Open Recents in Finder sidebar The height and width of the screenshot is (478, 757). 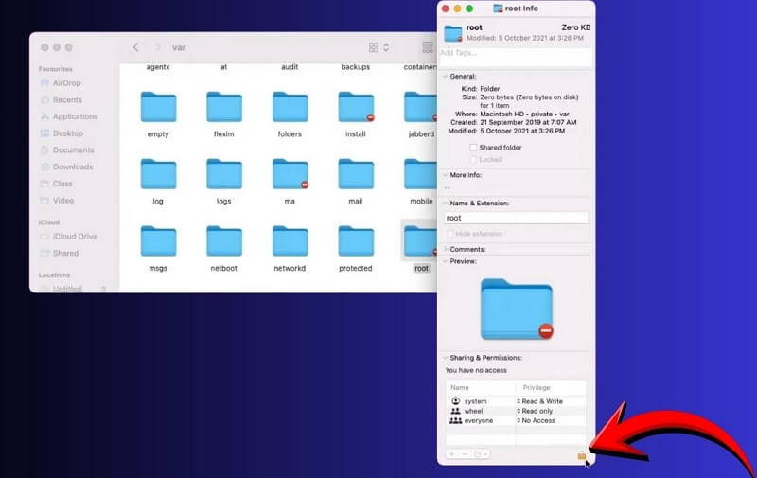coord(61,100)
